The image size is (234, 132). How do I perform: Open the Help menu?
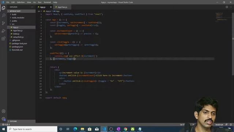[55, 2]
